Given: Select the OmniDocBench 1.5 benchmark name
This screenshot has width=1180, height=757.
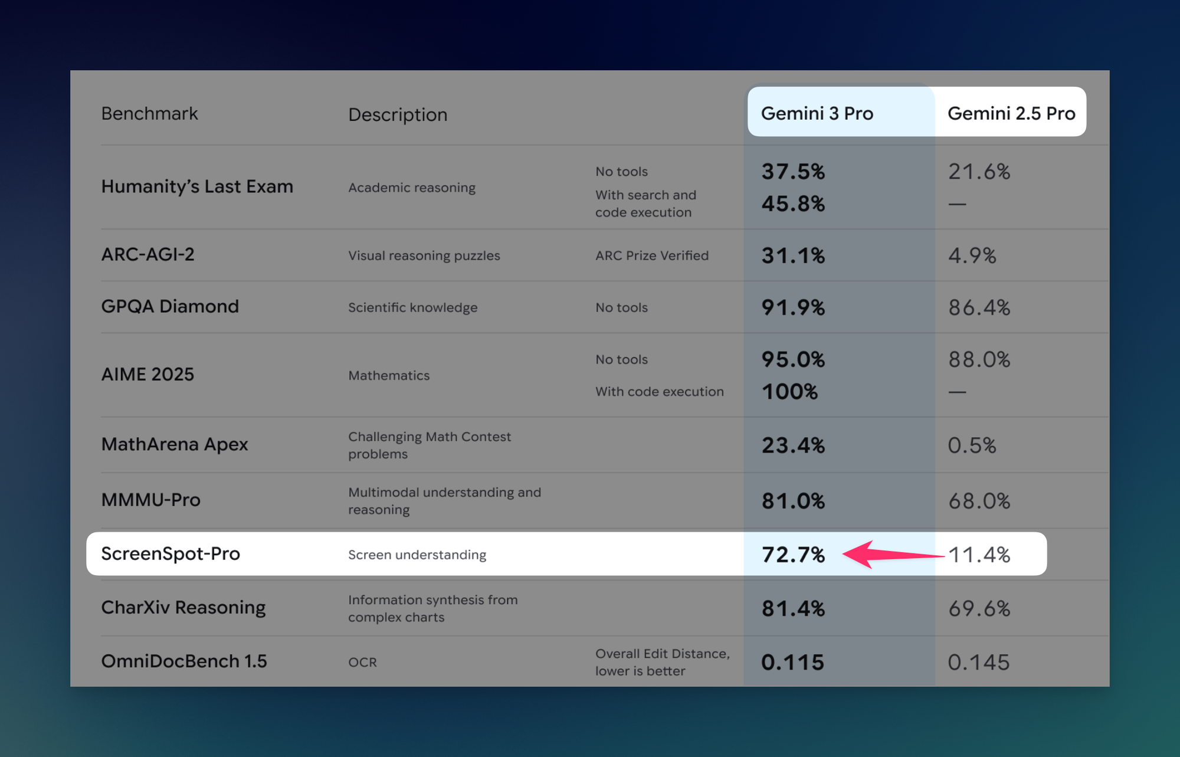Looking at the screenshot, I should tap(184, 661).
